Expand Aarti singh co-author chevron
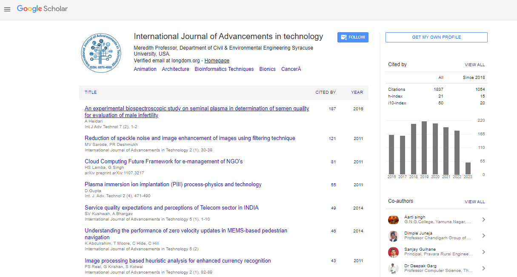Screen dimensions: 517x277 tap(483, 220)
